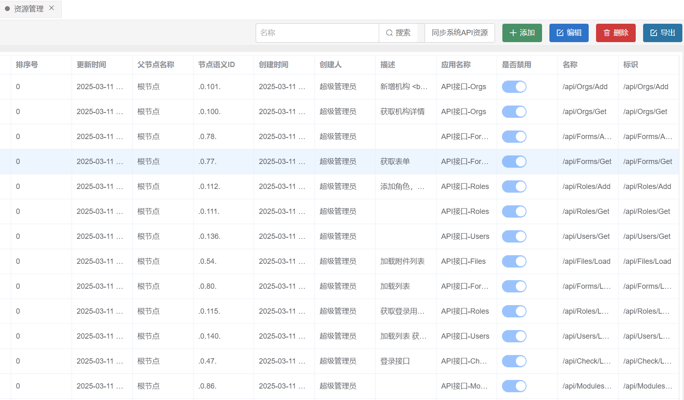This screenshot has height=400, width=684.
Task: Click the blue 编辑 button
Action: pos(569,33)
